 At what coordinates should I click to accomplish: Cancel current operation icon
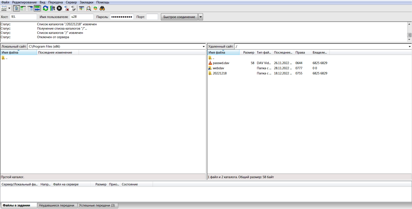(x=59, y=8)
